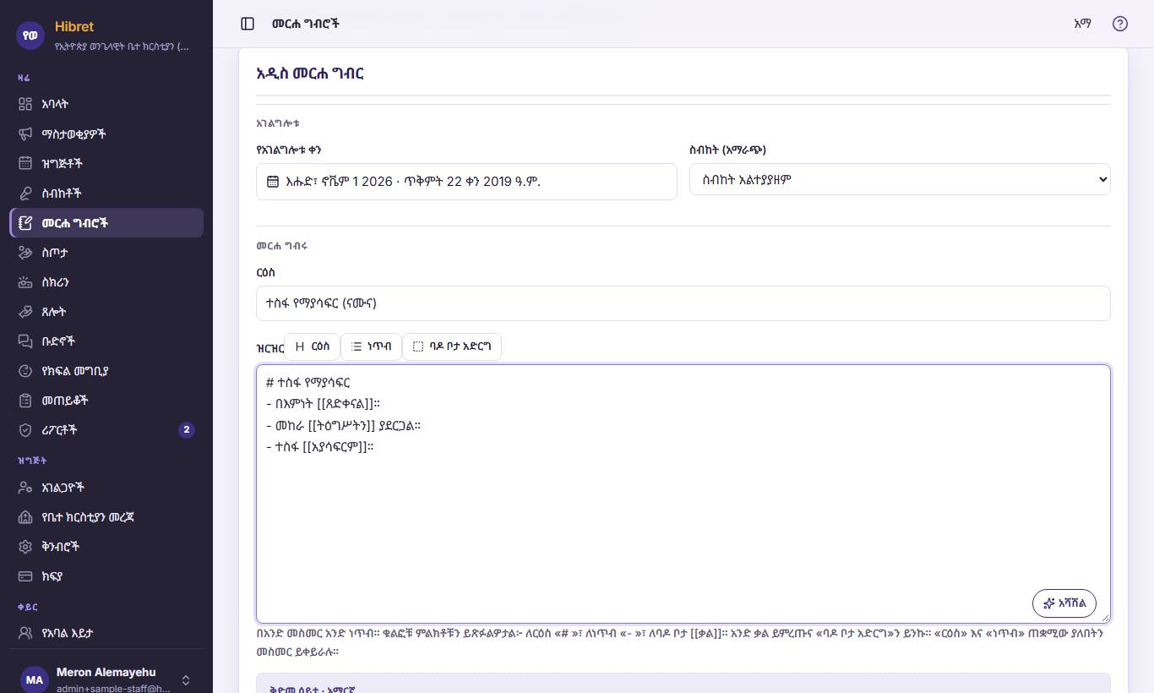The width and height of the screenshot is (1154, 693).
Task: Click the ሪፖርቶች shield icon
Action: 25,429
